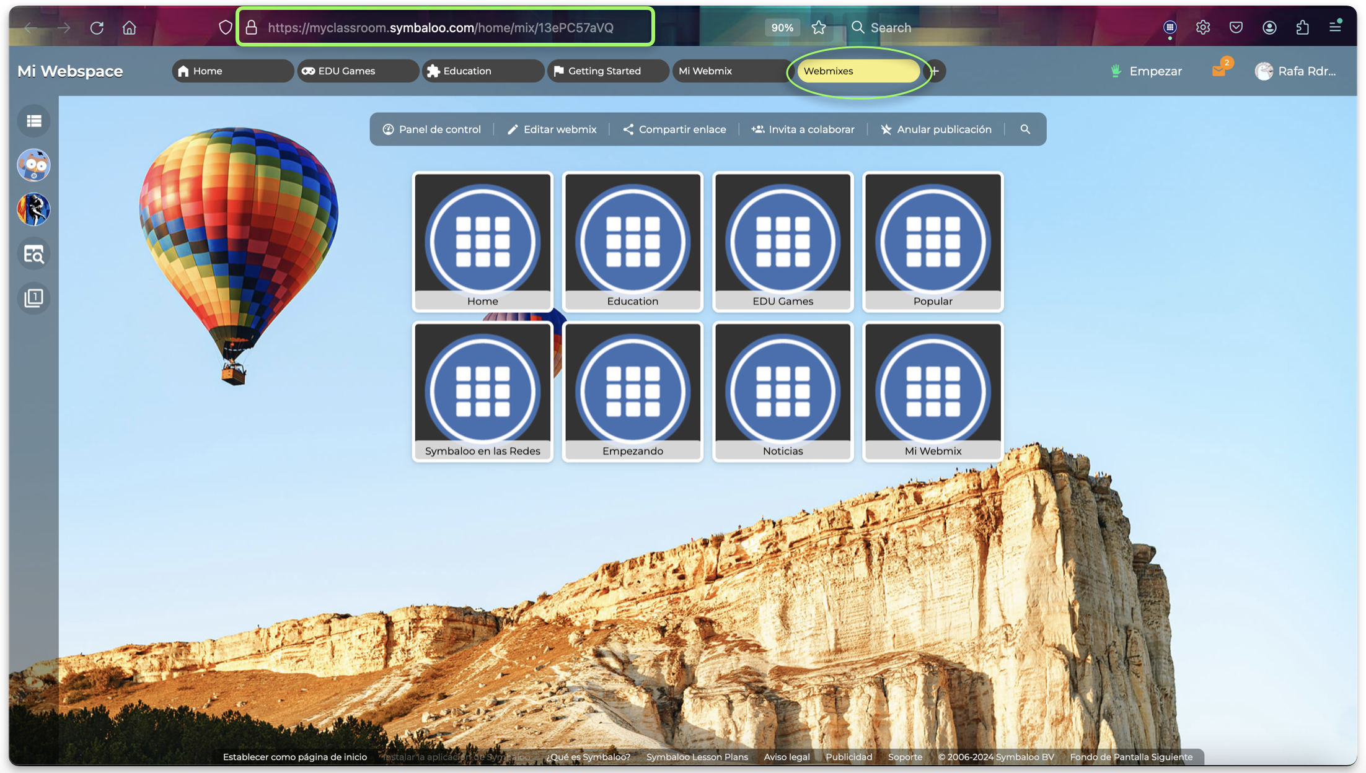
Task: Go to the browser home page
Action: click(x=129, y=27)
